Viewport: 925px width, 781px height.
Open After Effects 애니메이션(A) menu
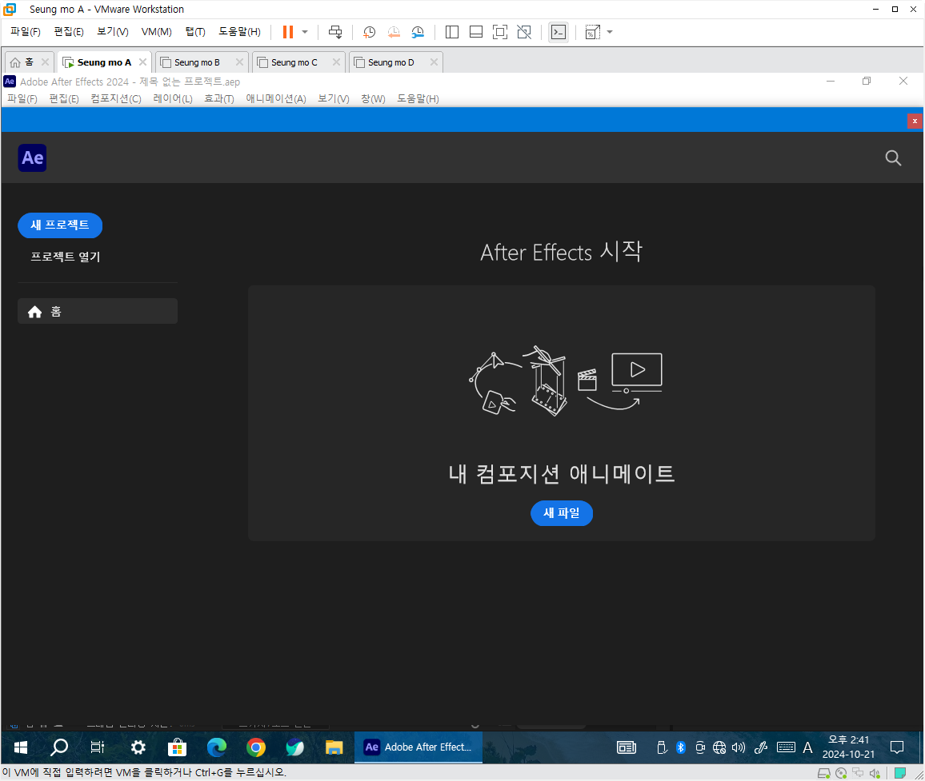click(276, 98)
